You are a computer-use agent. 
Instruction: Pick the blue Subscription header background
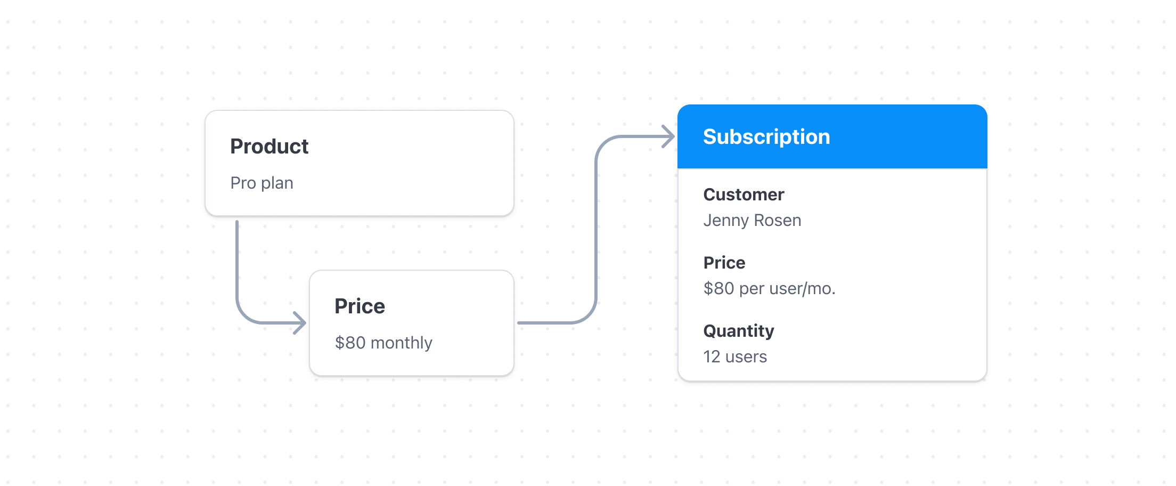click(905, 137)
